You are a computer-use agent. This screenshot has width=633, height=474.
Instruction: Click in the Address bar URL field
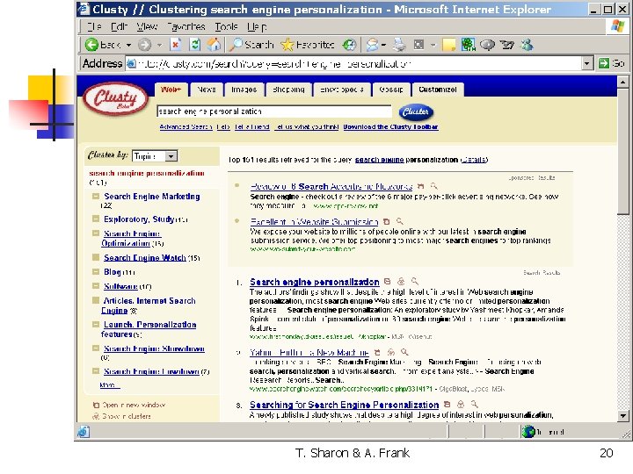353,63
